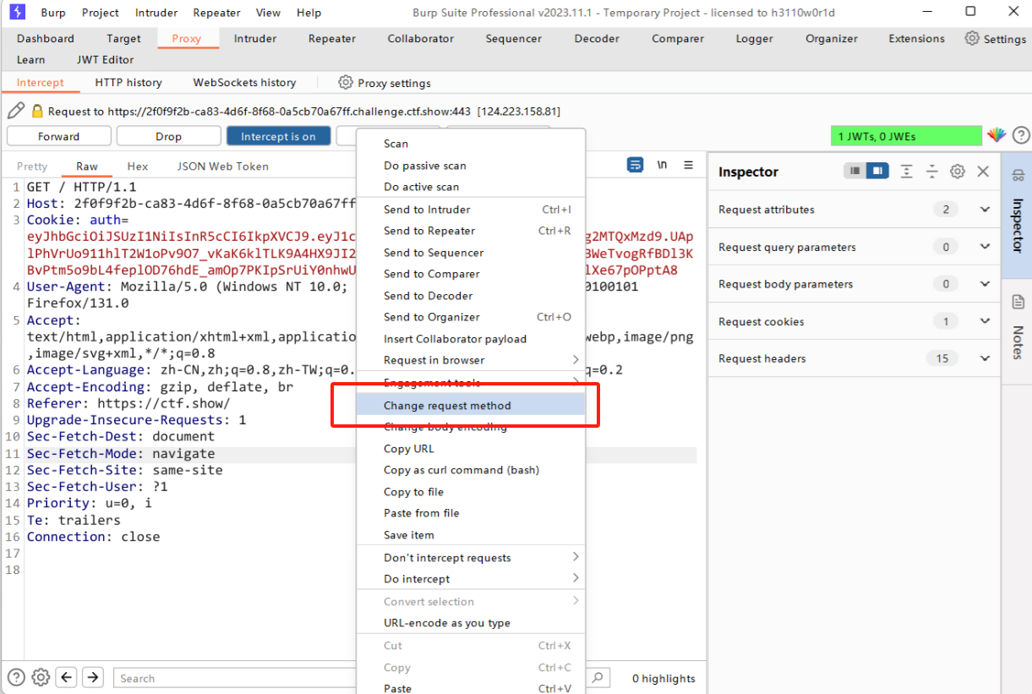Click the pencil edit icon beside request target
The image size is (1032, 694).
(15, 111)
